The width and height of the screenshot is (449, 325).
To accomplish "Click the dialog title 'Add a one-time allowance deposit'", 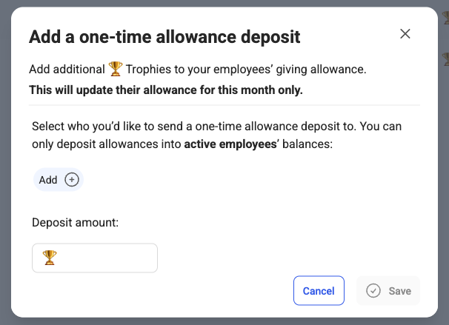I will (x=164, y=37).
